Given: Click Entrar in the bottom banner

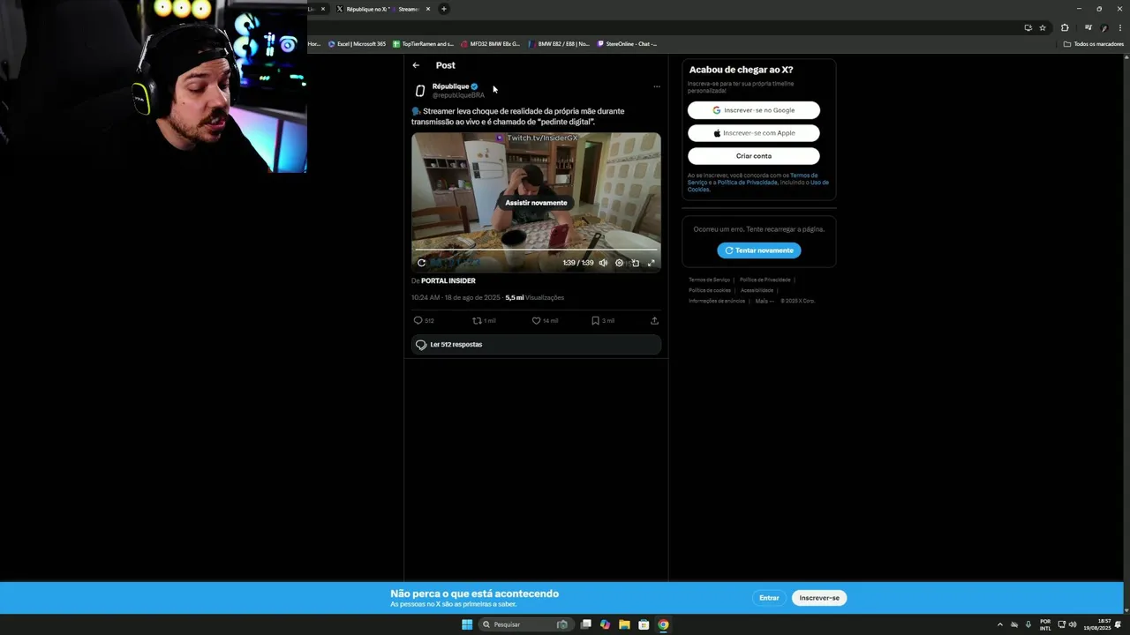Looking at the screenshot, I should point(769,598).
